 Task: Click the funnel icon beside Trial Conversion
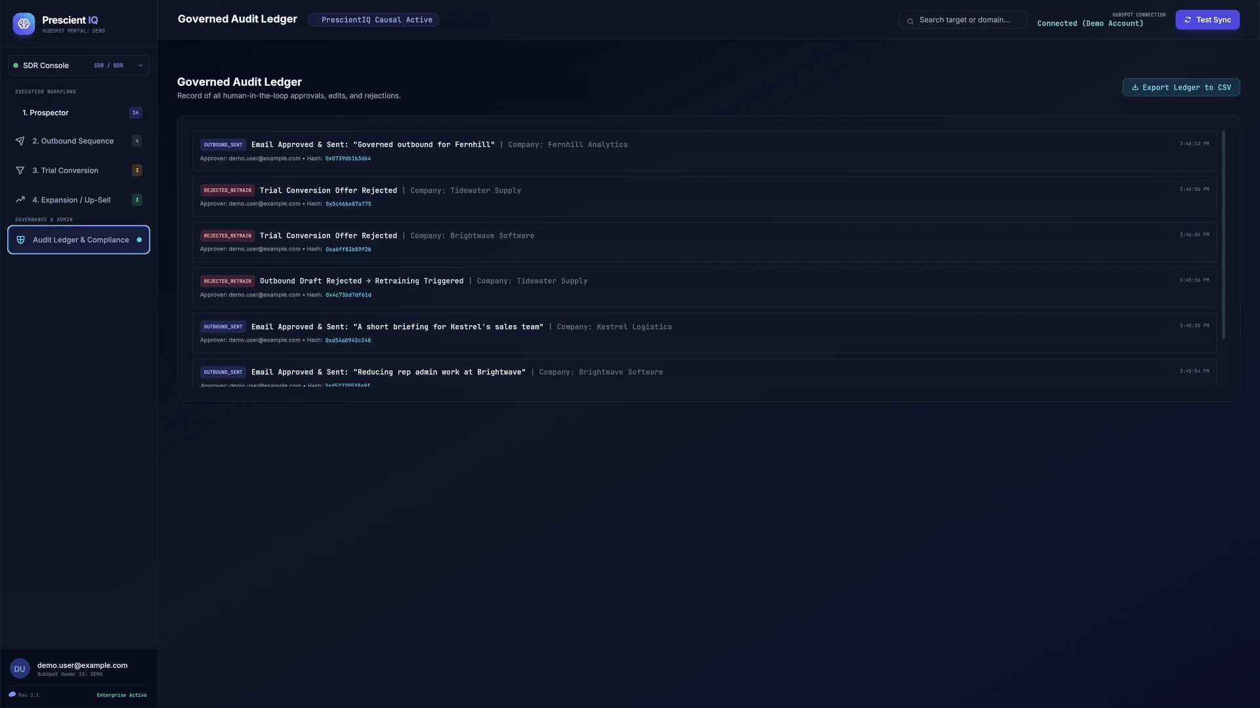tap(20, 170)
